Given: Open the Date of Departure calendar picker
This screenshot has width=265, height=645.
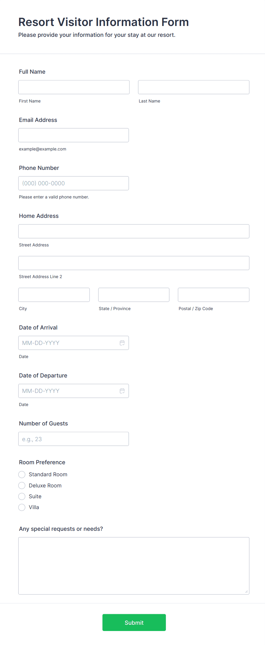Looking at the screenshot, I should tap(122, 391).
